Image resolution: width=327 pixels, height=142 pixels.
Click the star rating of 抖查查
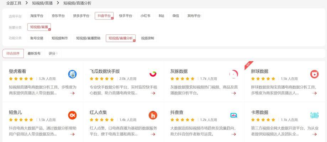(183, 120)
